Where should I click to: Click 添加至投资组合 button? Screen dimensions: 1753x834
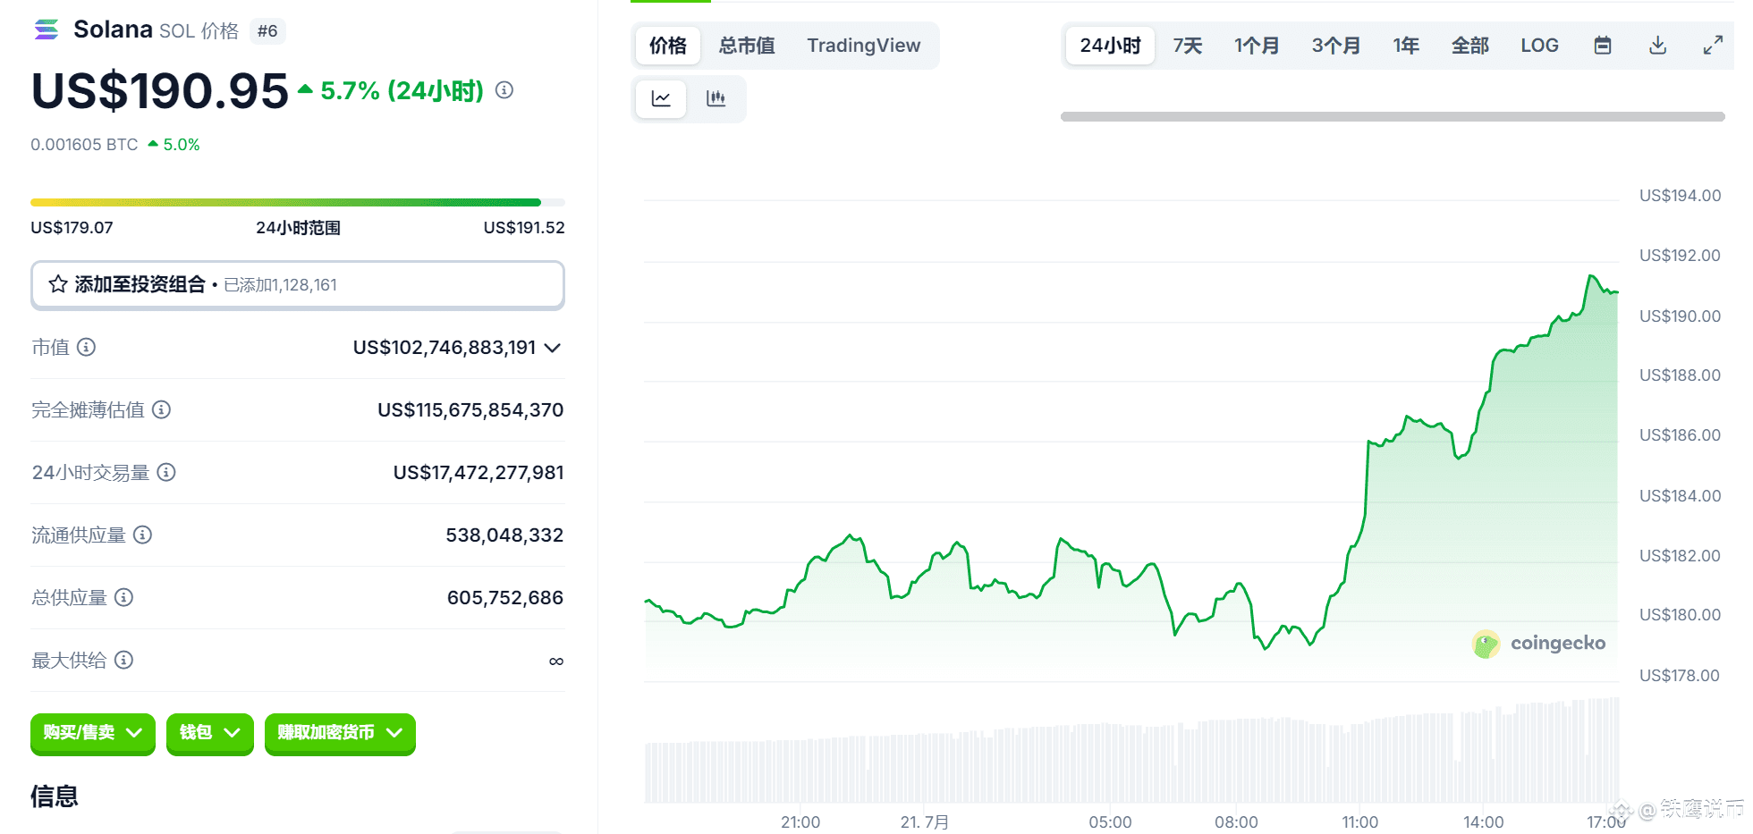point(298,285)
